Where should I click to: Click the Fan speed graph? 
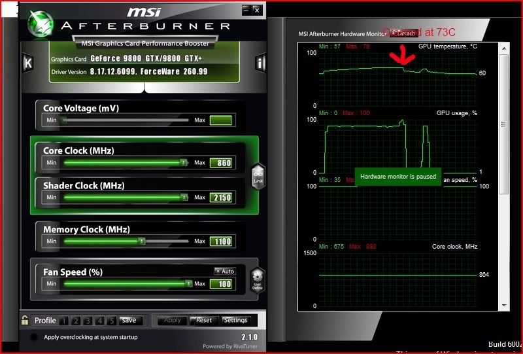tap(397, 213)
